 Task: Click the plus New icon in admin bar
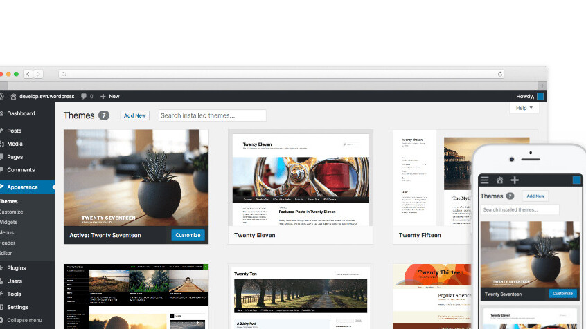103,97
